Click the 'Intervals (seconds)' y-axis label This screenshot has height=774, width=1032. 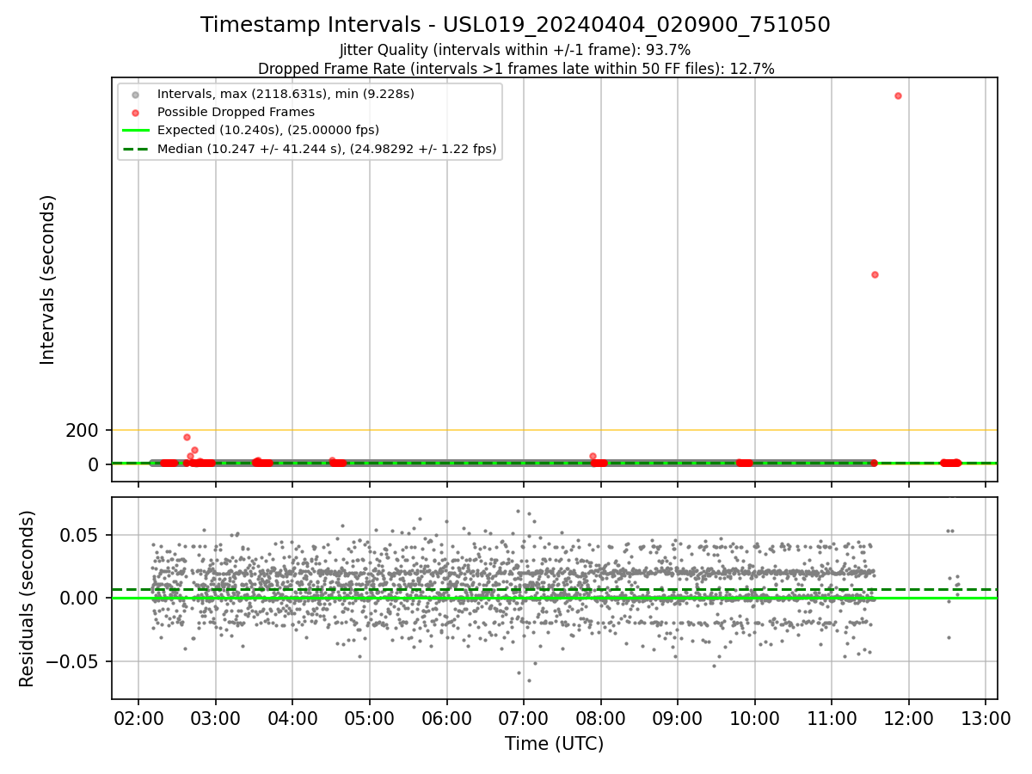coord(48,279)
